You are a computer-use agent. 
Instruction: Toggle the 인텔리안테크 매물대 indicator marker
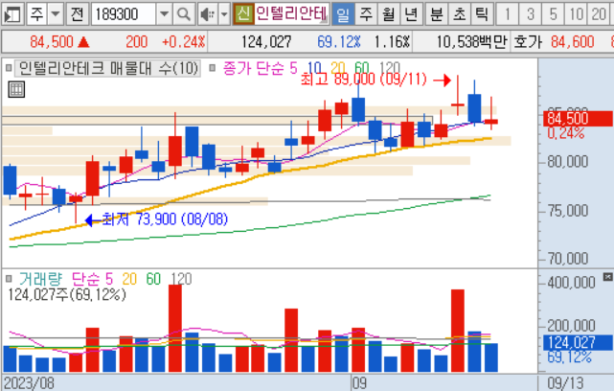coord(9,69)
